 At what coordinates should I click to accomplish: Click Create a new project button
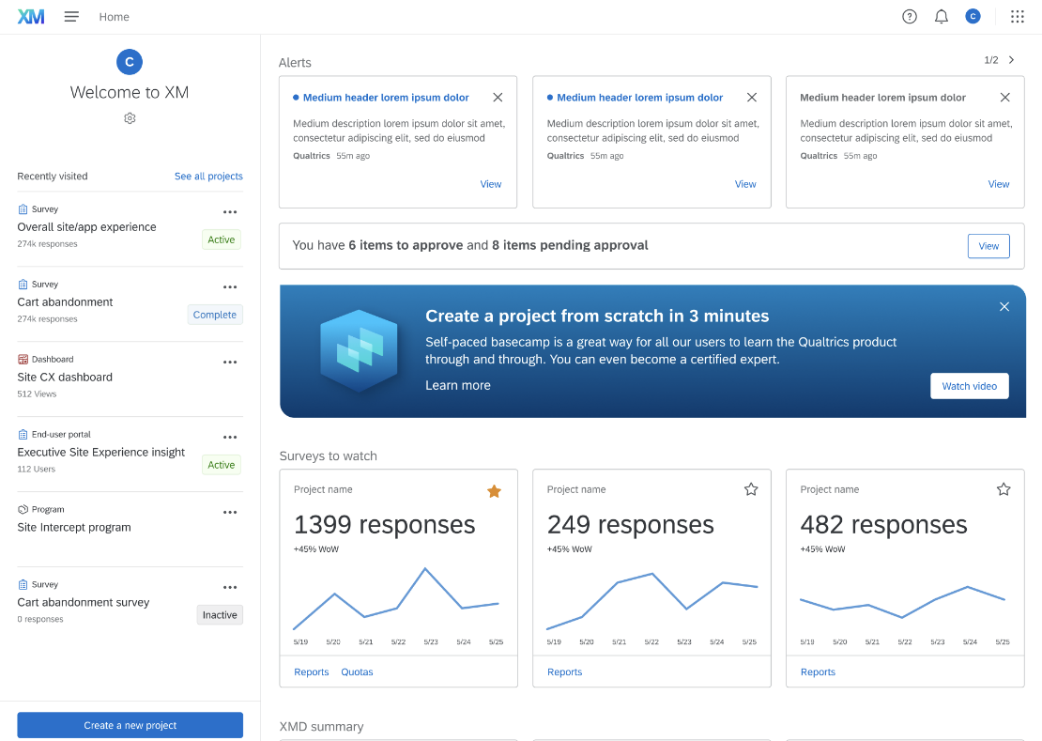coord(130,725)
